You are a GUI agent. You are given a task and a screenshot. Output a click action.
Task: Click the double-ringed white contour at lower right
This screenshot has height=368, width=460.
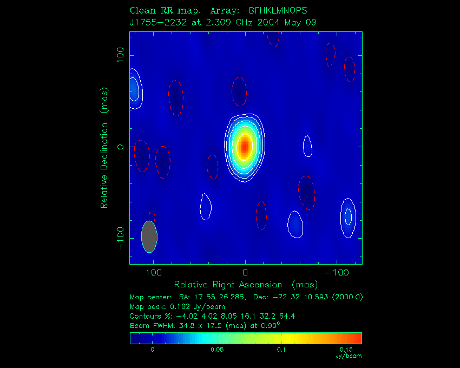pos(348,218)
